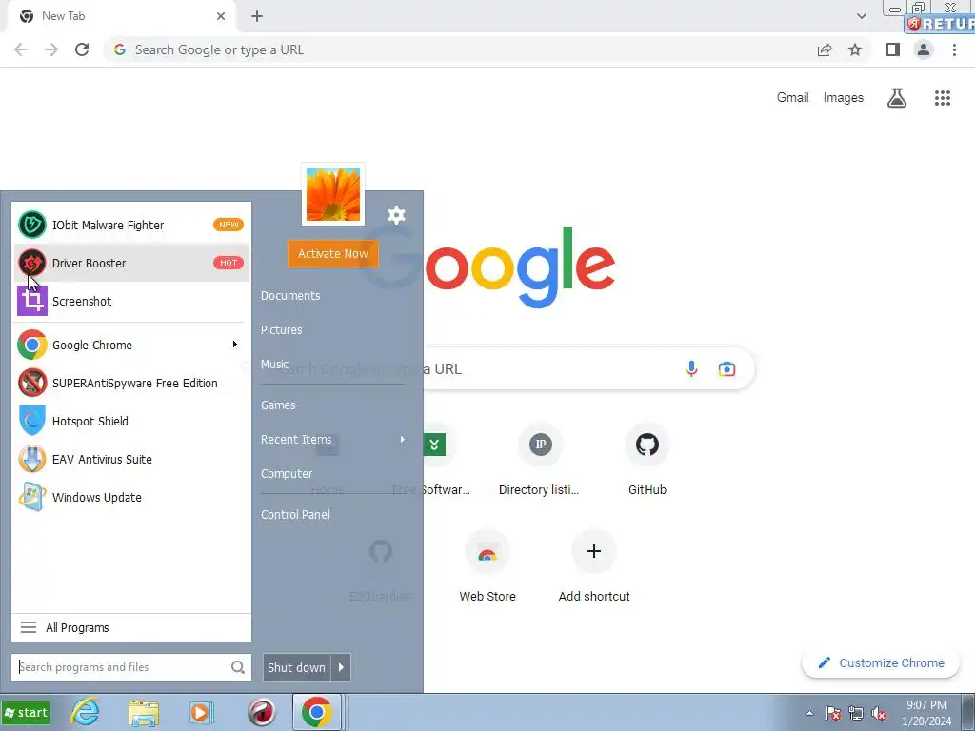The height and width of the screenshot is (731, 975).
Task: Open IObit Malware Fighter icon
Action: pos(31,225)
